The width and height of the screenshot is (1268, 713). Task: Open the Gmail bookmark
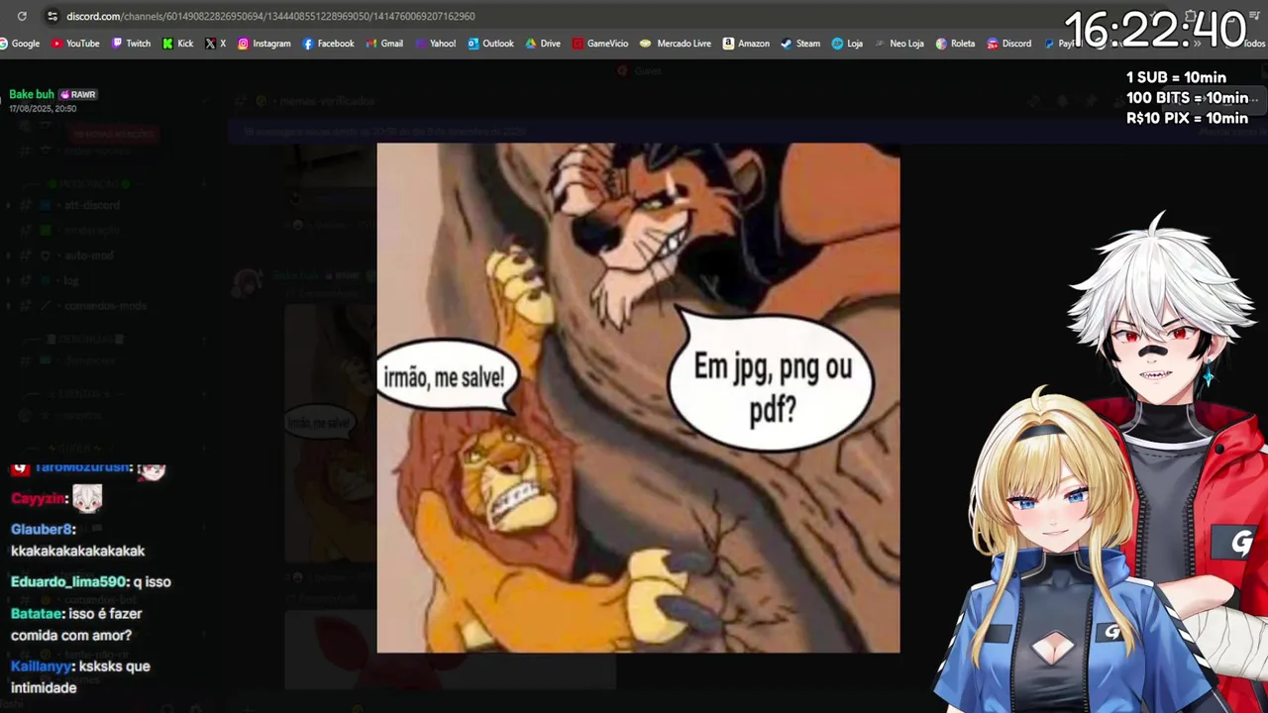coord(384,44)
